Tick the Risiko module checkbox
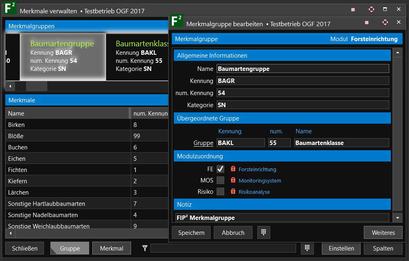 point(220,192)
